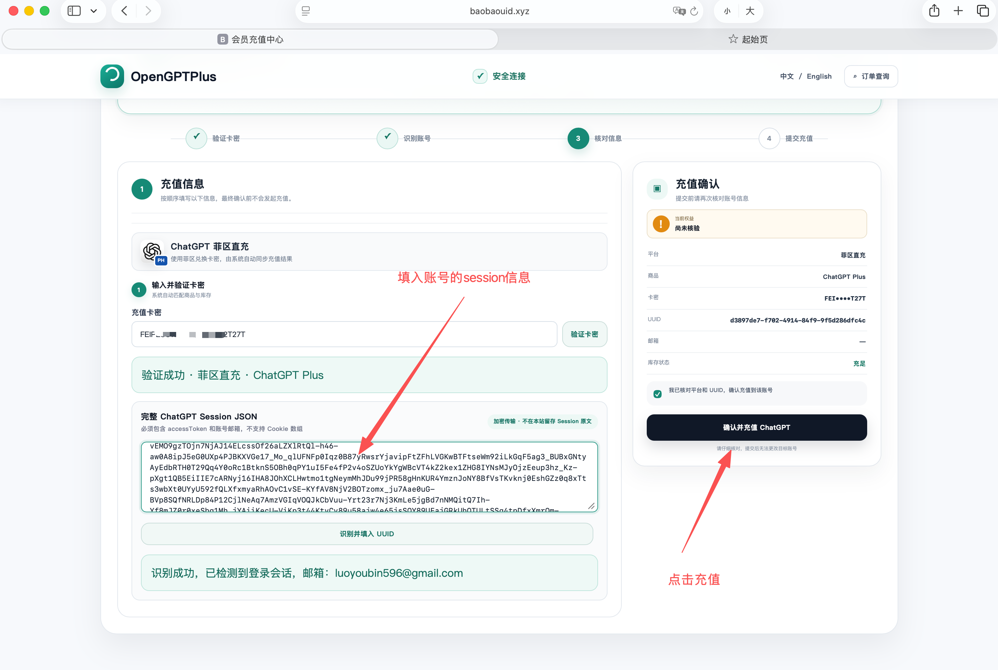Click the translate page icon
This screenshot has height=670, width=998.
pos(679,11)
